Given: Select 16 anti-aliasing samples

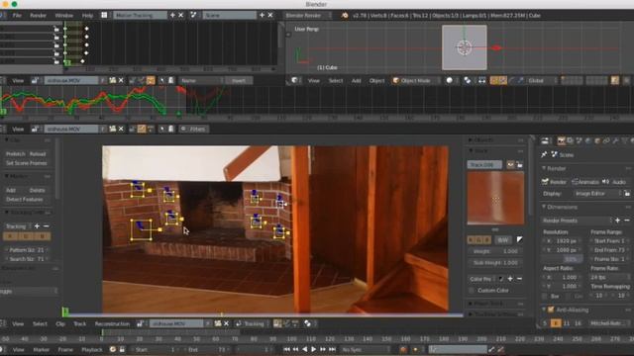Looking at the screenshot, I should tap(578, 323).
